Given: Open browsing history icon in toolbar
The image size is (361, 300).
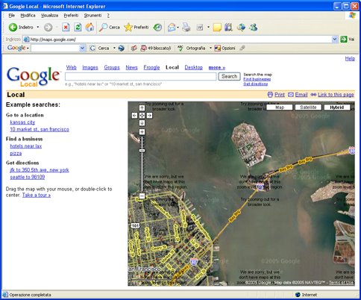Looking at the screenshot, I should tap(157, 27).
